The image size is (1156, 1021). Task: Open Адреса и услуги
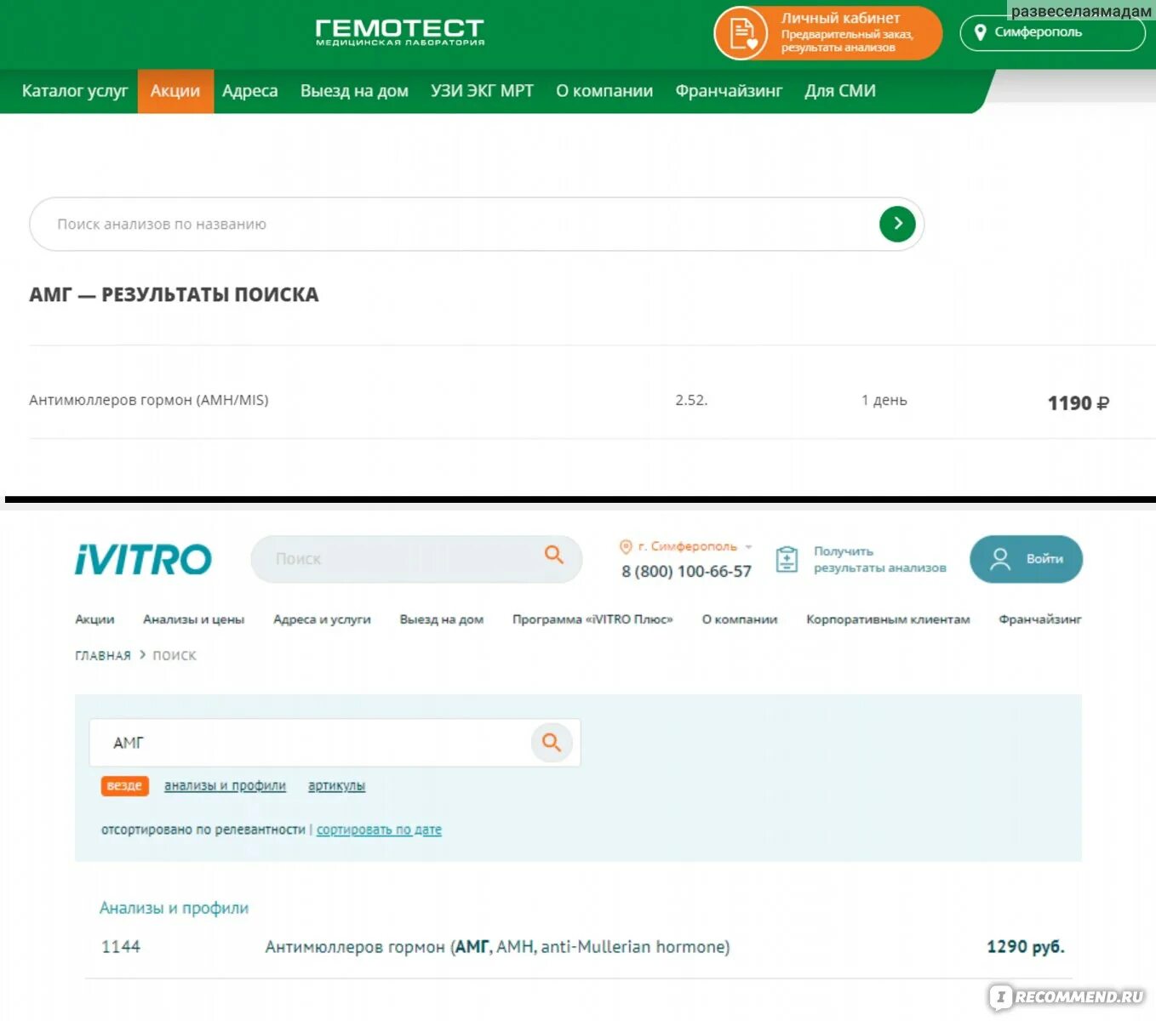click(x=322, y=619)
